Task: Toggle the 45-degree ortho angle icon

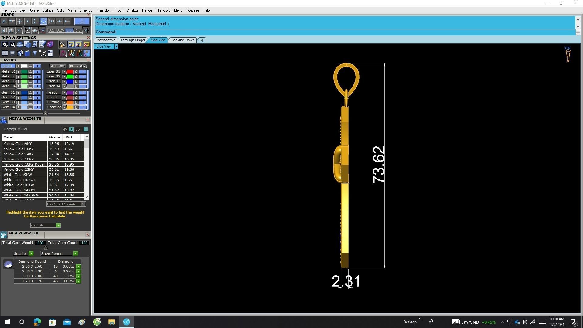Action: (27, 30)
